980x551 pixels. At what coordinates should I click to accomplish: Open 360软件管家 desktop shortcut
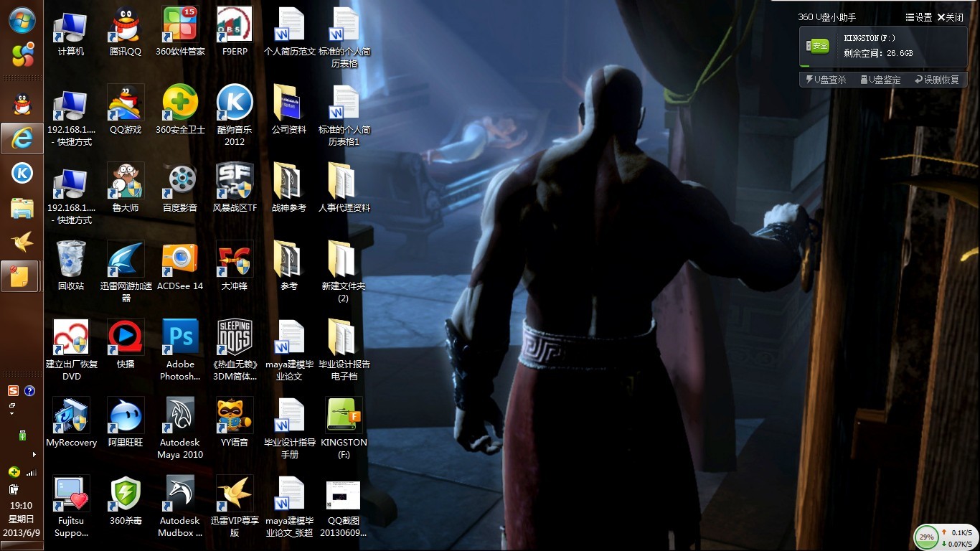tap(180, 32)
